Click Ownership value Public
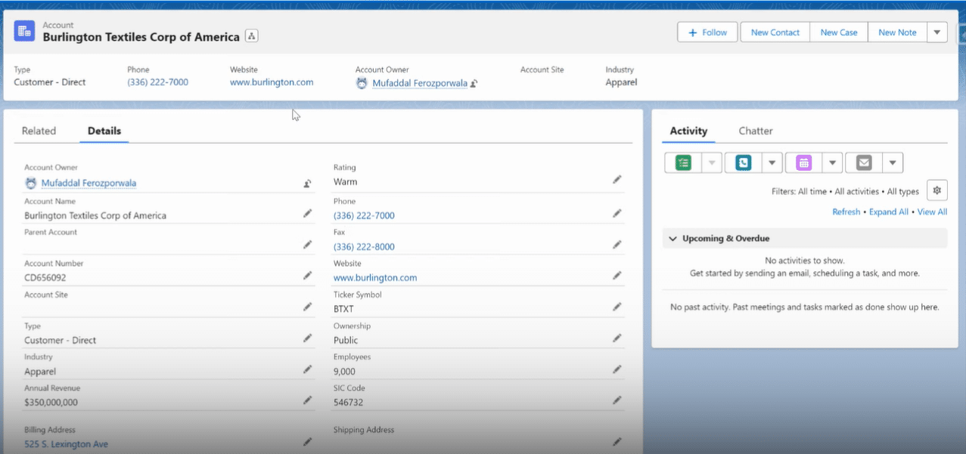 click(x=346, y=340)
